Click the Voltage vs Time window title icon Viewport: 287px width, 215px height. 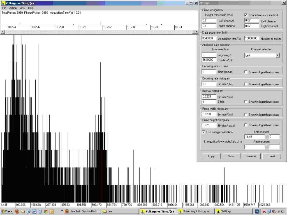tap(3, 3)
